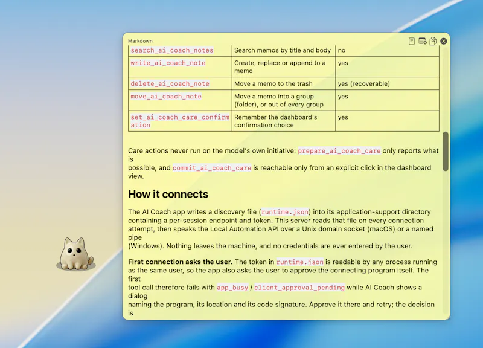Click the client_approval_pending inline code

pos(299,288)
